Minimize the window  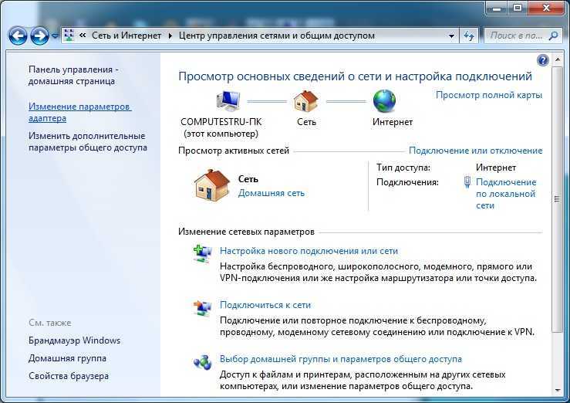(497, 8)
